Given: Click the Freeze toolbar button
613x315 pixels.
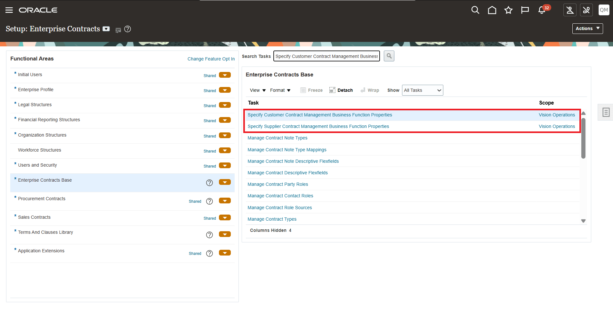Looking at the screenshot, I should [311, 90].
